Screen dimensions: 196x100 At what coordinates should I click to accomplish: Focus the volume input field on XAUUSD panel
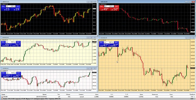(x=109, y=42)
